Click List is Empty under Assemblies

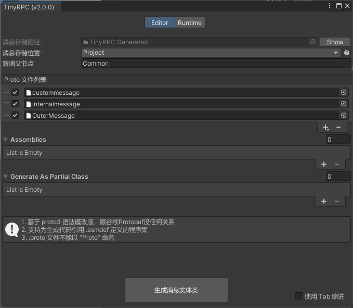coord(24,153)
